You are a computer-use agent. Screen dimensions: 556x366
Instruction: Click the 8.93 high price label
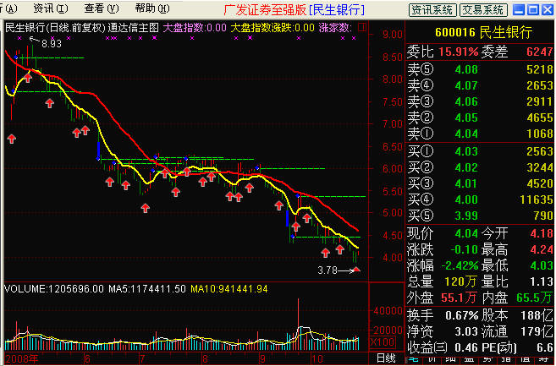(x=52, y=44)
